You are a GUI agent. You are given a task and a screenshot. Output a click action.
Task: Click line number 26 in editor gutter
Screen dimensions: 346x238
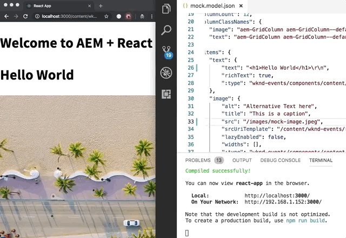pos(191,68)
